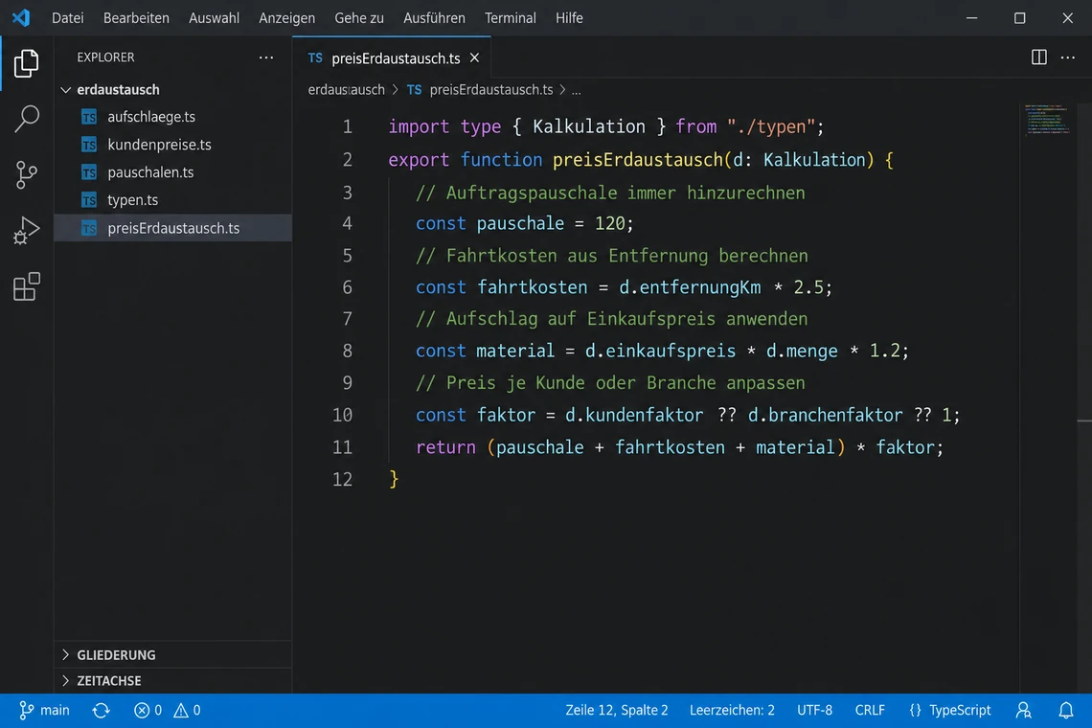
Task: Click preisErdaustausch.ts breadcrumb
Action: (491, 90)
